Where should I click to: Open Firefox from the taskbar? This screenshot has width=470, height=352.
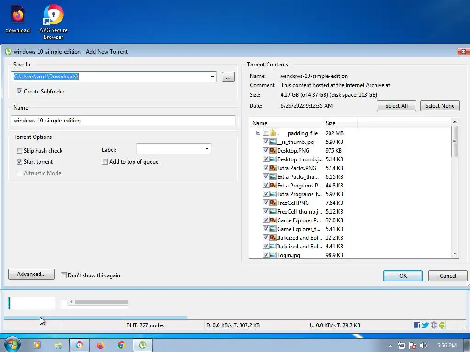101,346
